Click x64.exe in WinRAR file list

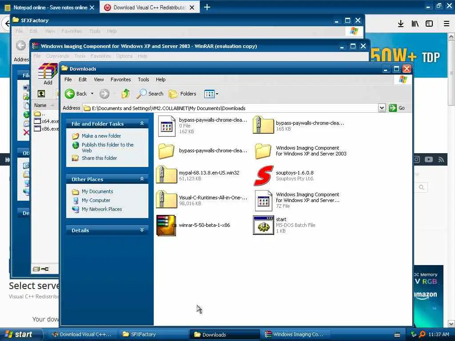(47, 121)
